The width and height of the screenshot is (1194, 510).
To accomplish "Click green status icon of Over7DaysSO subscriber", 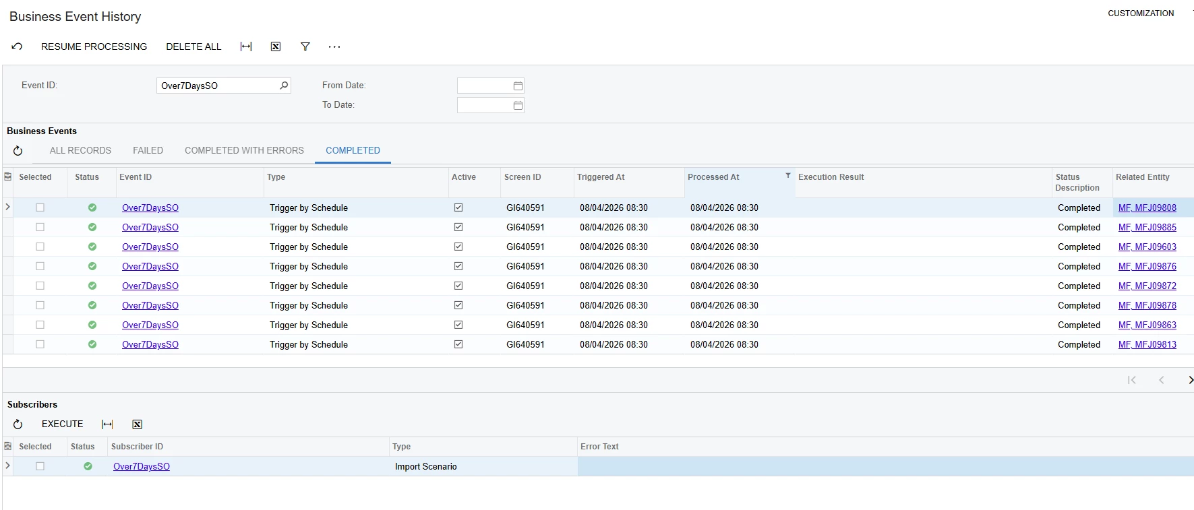I will 88,466.
